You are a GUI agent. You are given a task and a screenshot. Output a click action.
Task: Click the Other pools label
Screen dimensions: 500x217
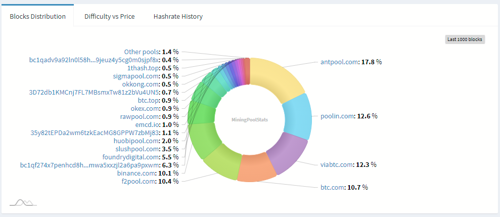[x=142, y=52]
